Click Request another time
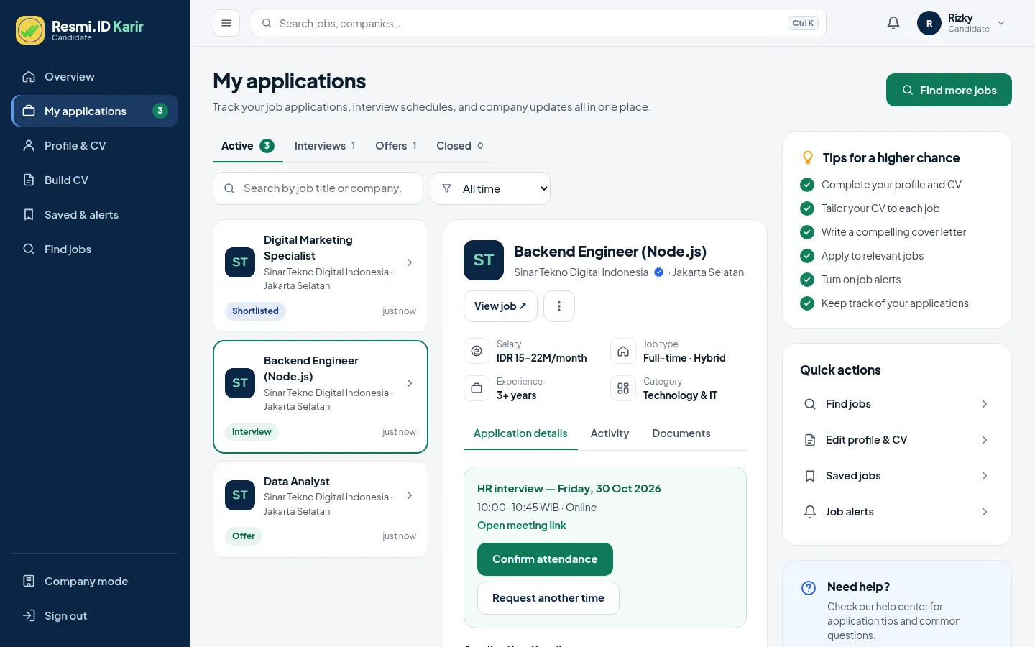This screenshot has height=647, width=1035. coord(548,598)
